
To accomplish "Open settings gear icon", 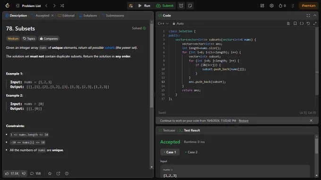I will tap(271, 6).
